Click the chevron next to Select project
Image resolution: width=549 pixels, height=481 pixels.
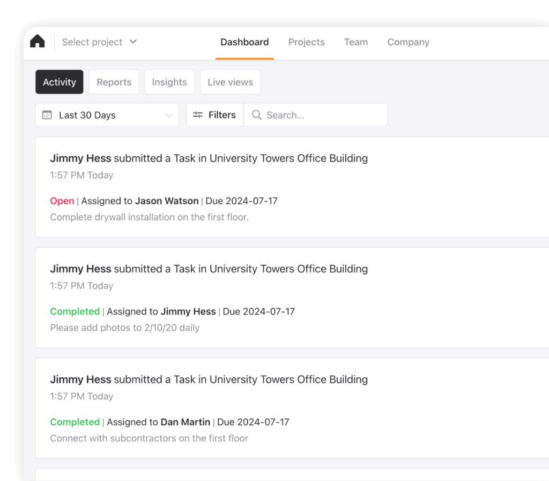tap(133, 42)
